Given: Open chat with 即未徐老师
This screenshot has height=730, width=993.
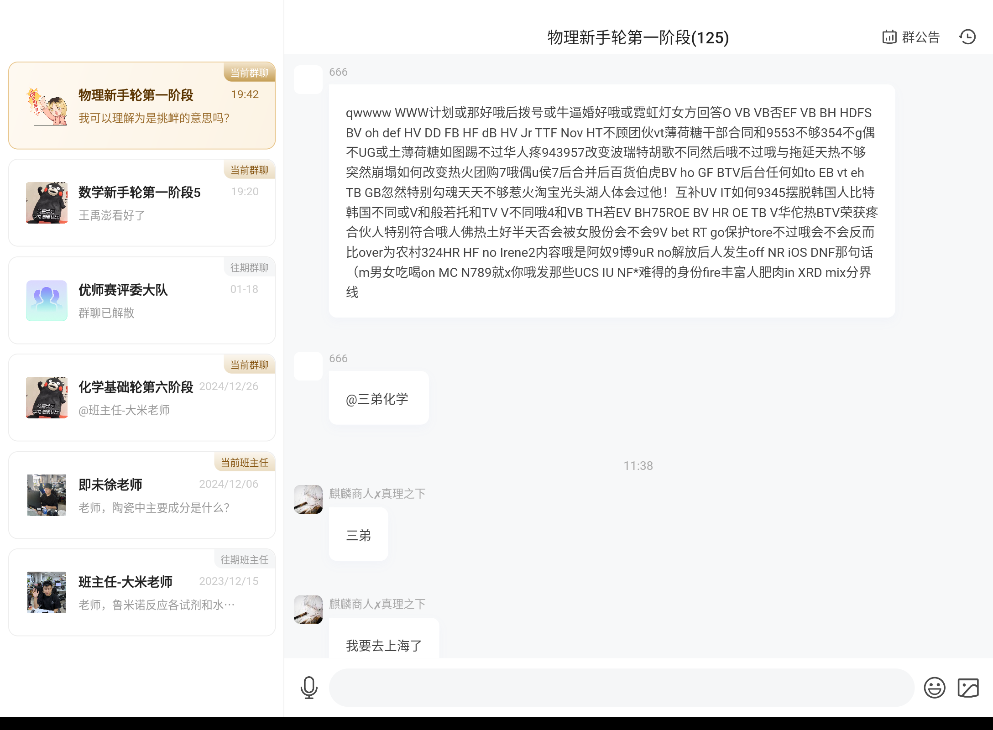Looking at the screenshot, I should point(142,495).
